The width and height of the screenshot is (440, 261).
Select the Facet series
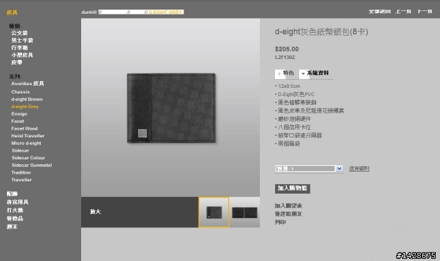[18, 121]
